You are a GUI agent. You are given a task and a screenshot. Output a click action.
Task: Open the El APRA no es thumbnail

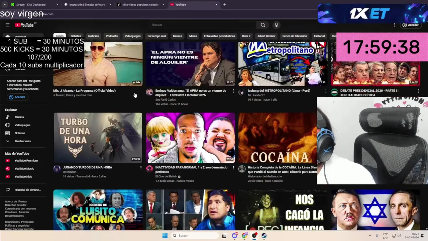190,64
